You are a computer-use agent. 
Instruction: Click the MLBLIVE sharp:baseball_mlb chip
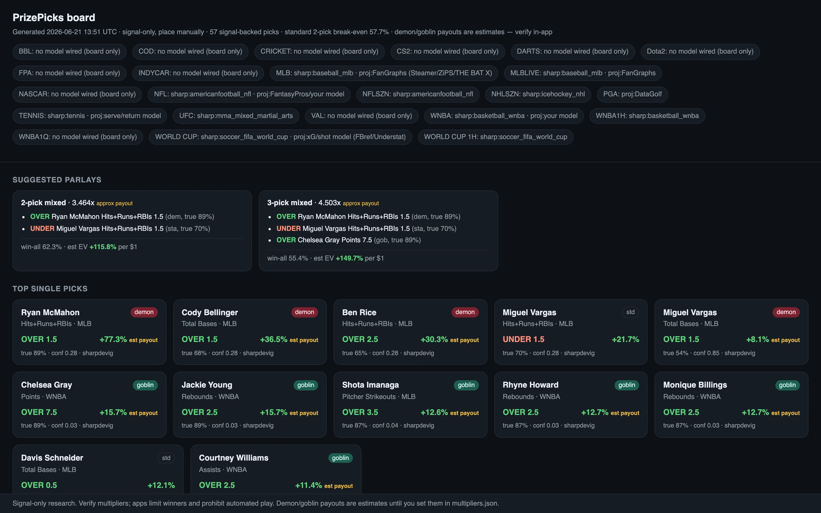point(583,73)
